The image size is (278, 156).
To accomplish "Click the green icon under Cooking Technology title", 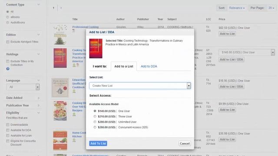I will [x=74, y=65].
